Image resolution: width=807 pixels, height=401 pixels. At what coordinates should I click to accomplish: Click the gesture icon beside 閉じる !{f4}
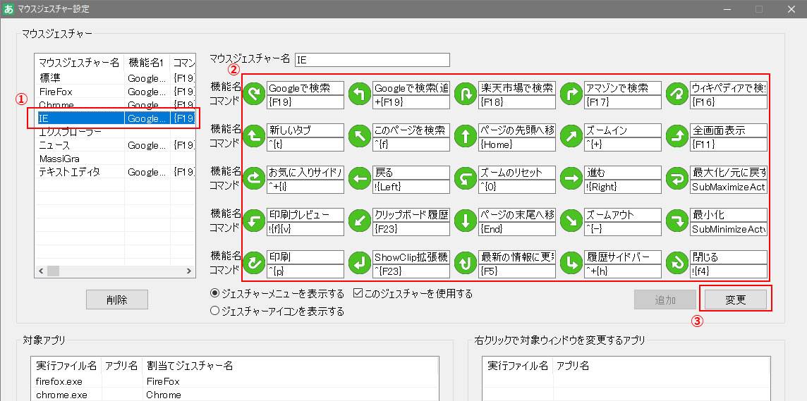coord(677,263)
